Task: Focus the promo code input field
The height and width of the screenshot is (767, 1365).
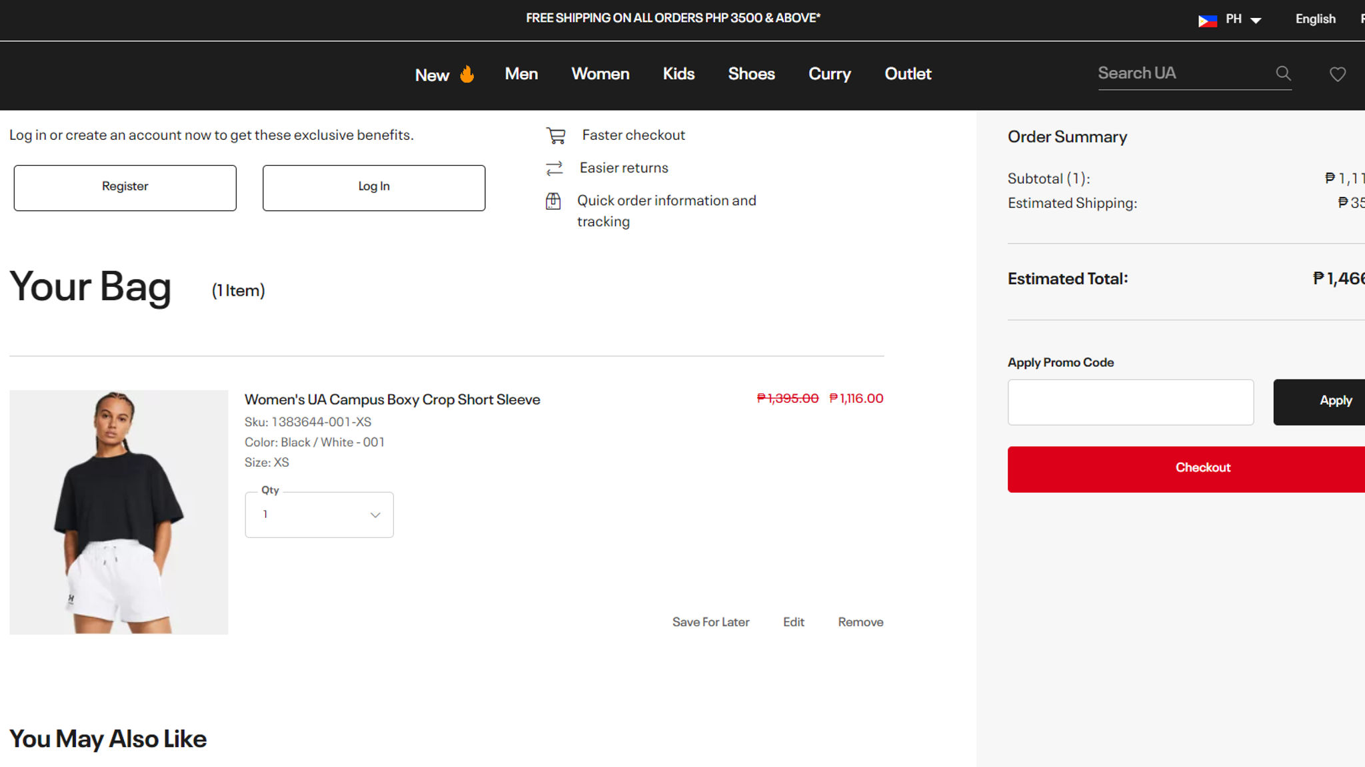Action: point(1130,402)
